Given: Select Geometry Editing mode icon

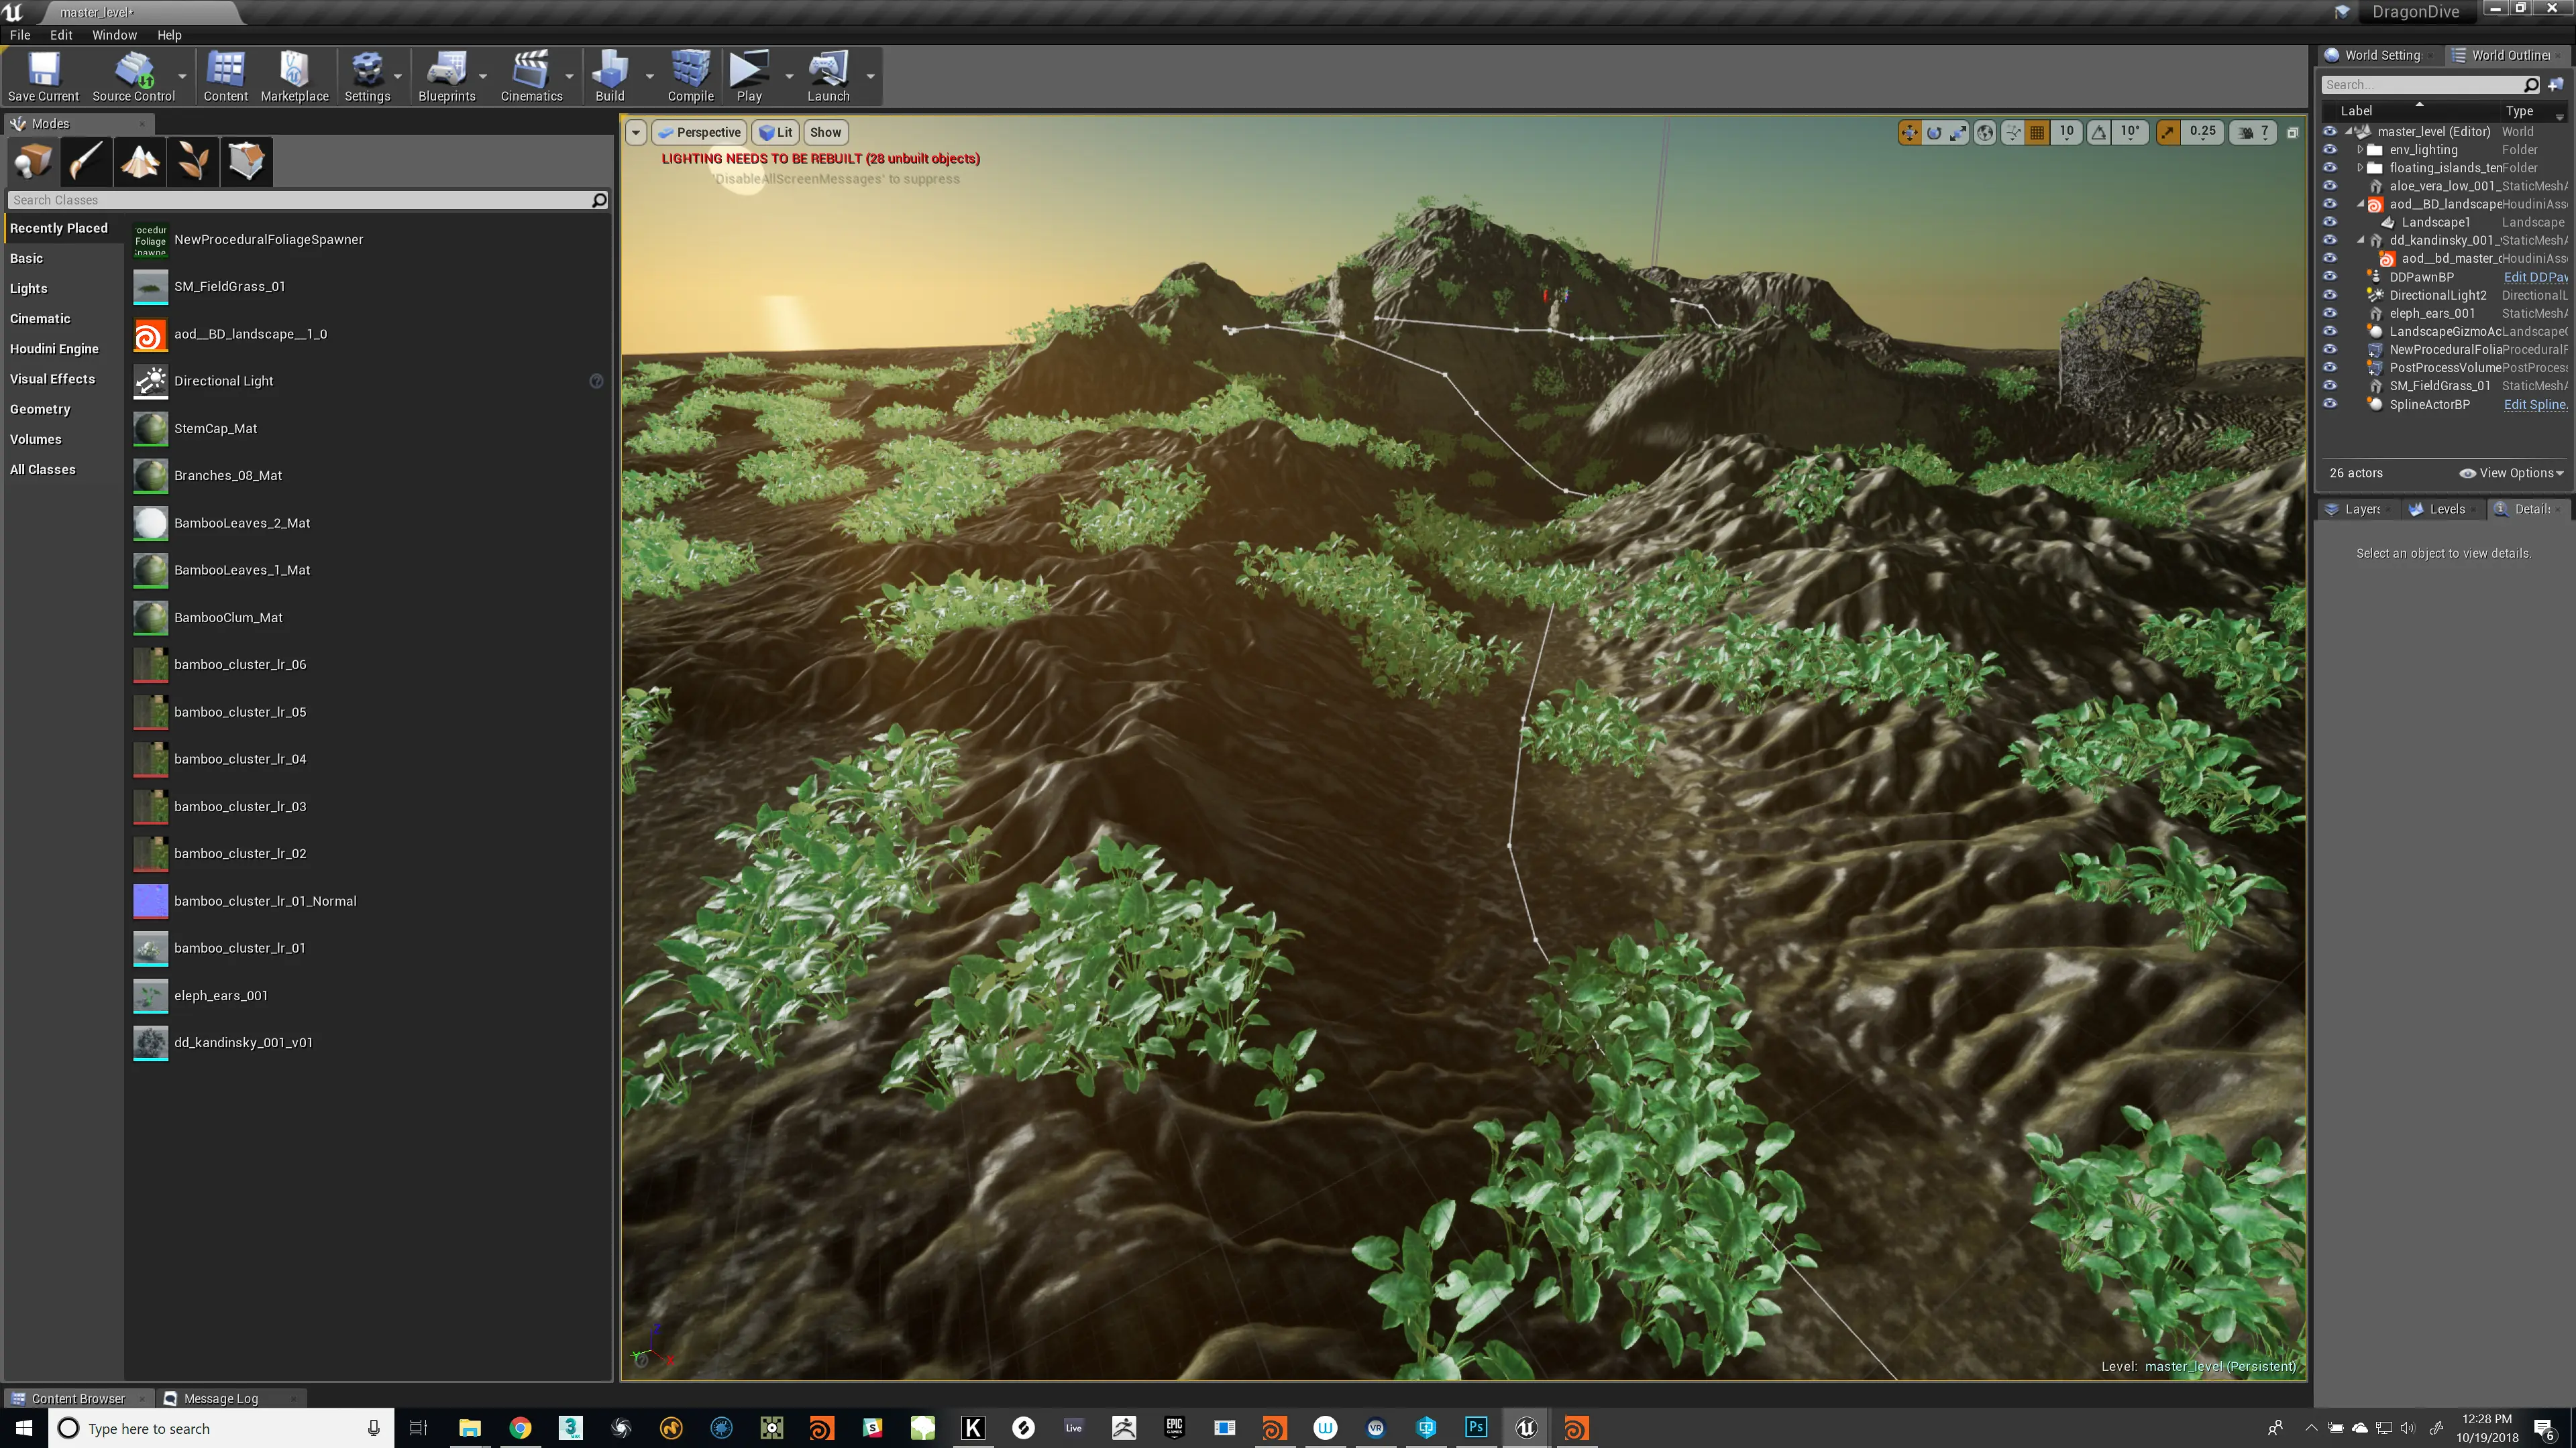Looking at the screenshot, I should [246, 161].
